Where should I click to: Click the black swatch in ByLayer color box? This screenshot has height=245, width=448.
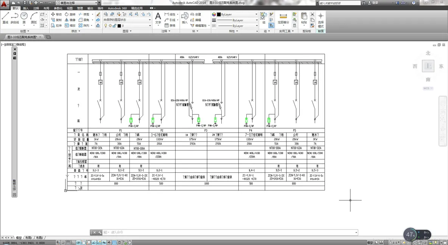point(219,14)
